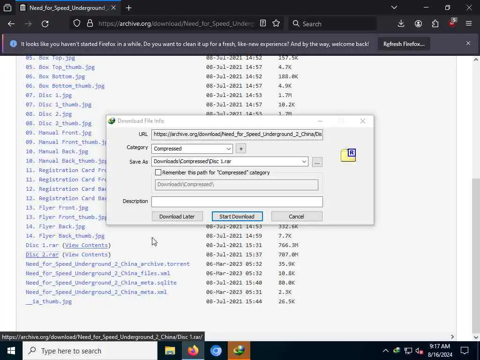
Task: Open the Disc 1.rar link
Action: click(x=42, y=245)
